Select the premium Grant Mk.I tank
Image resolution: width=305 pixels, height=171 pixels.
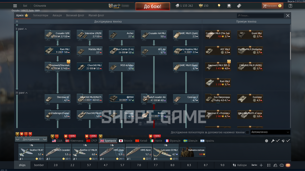click(250, 35)
